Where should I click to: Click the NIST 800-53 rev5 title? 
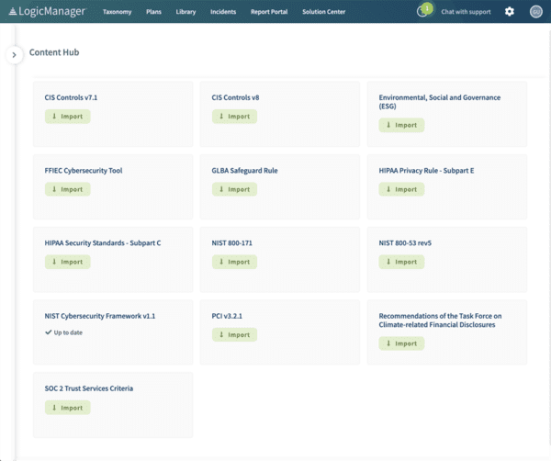point(405,243)
